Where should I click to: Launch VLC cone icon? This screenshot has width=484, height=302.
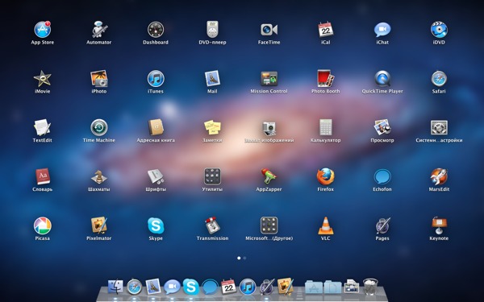pos(326,225)
